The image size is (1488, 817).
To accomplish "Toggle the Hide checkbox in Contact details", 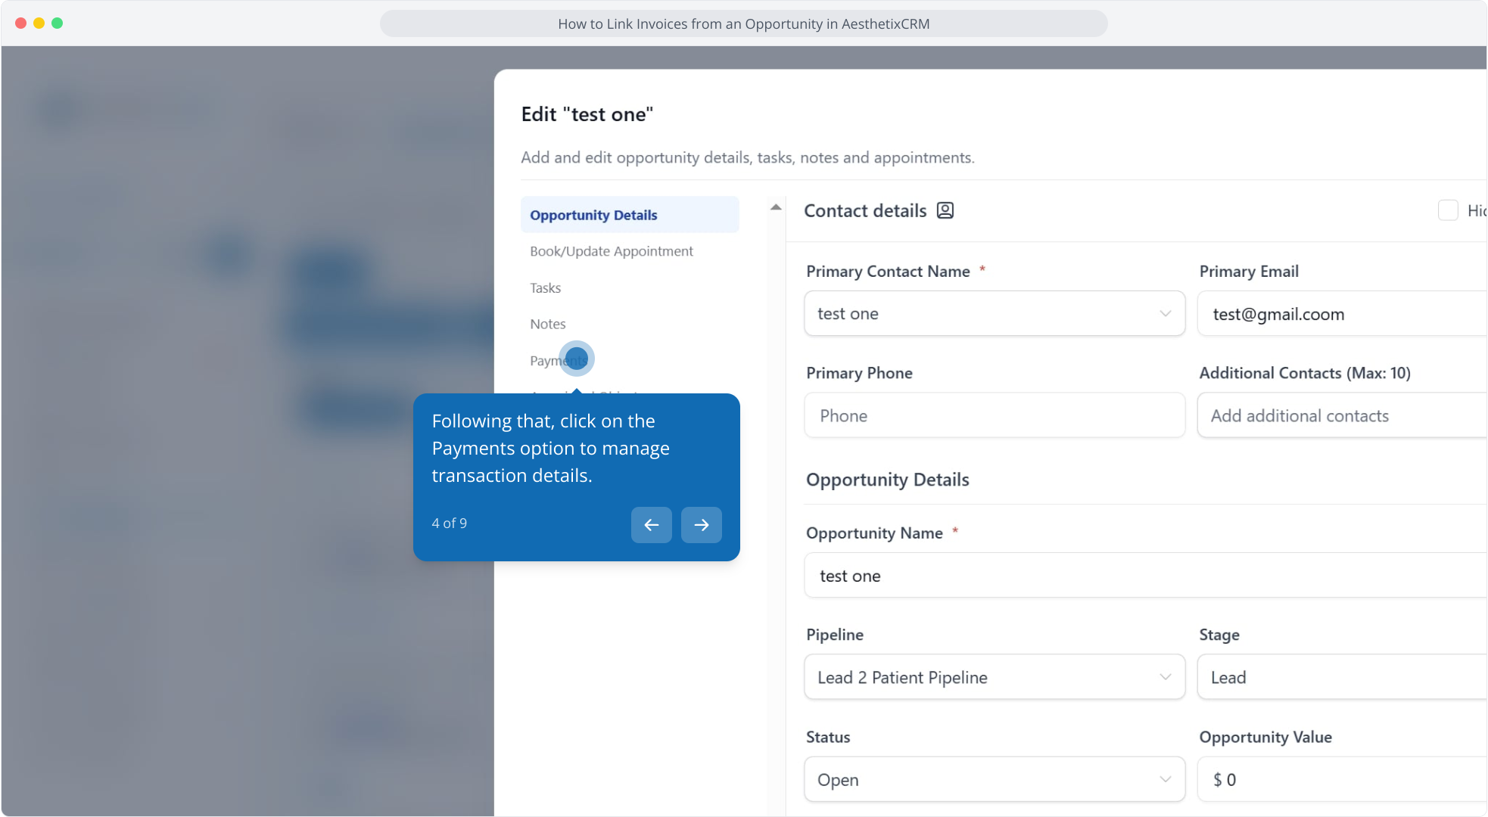I will coord(1447,211).
